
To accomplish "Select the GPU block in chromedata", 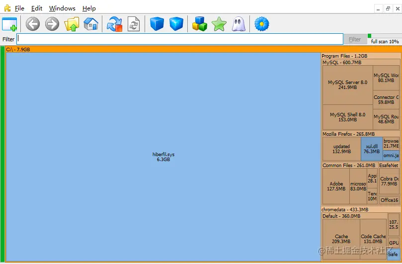I will tap(394, 243).
